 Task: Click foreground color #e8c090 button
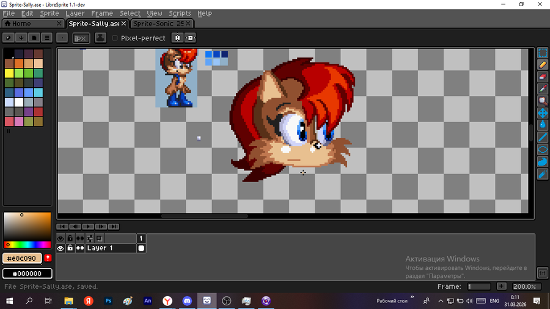(x=22, y=258)
